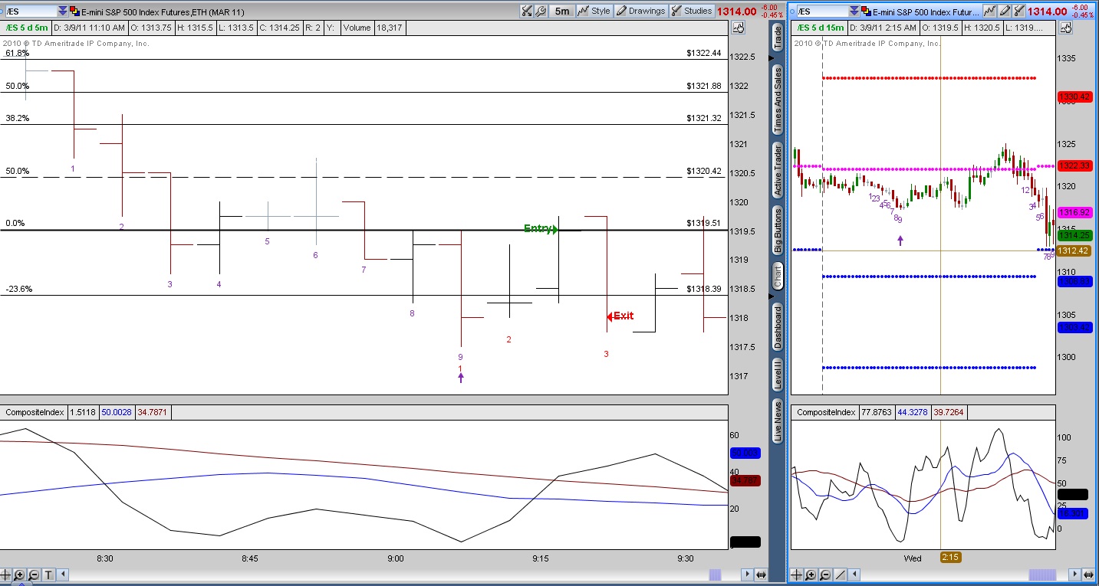Click the '/ES 5 d 5m' chart label
The width and height of the screenshot is (1099, 586).
26,28
